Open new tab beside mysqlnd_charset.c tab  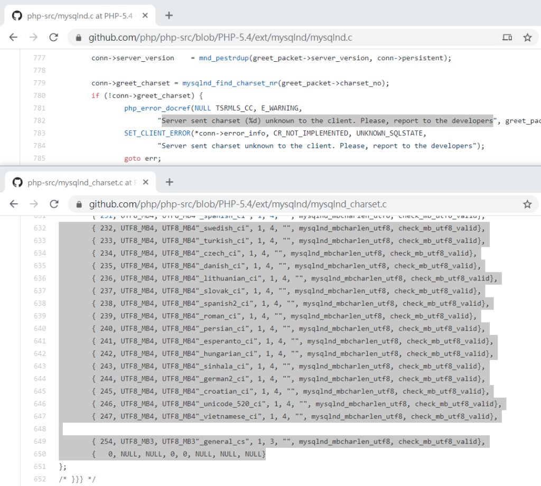(169, 182)
